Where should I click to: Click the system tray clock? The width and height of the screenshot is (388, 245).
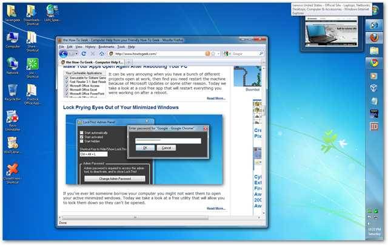click(x=374, y=232)
